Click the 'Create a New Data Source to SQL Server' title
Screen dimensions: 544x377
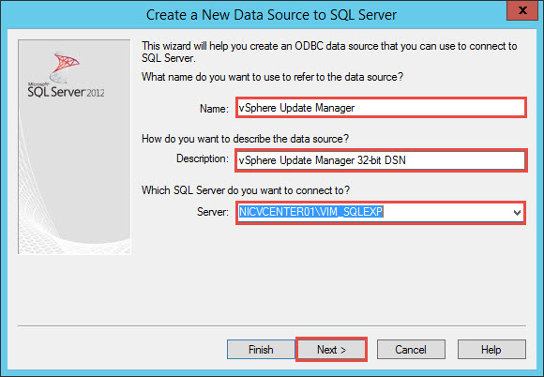pos(271,15)
